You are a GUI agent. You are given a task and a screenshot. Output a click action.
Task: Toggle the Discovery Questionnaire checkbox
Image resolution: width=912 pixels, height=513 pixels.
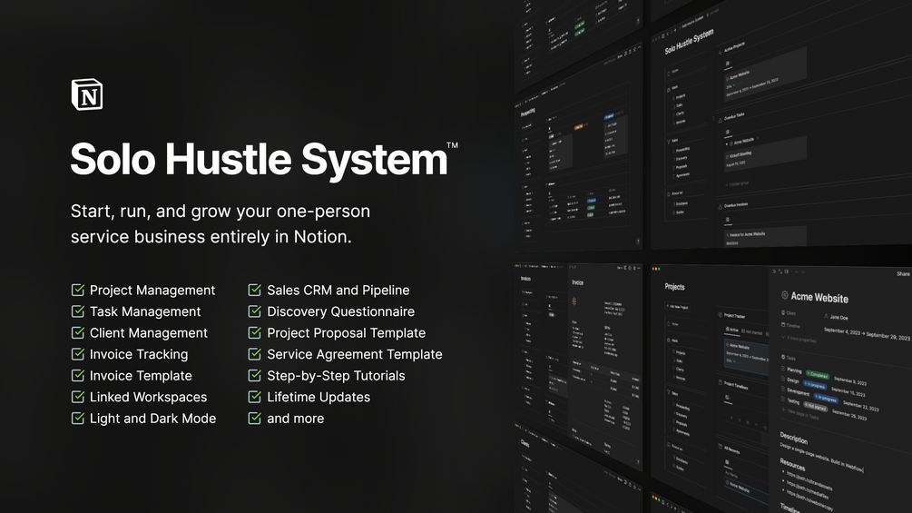tap(254, 311)
